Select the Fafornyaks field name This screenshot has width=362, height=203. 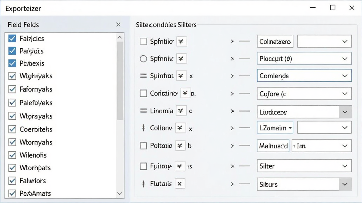tap(36, 89)
